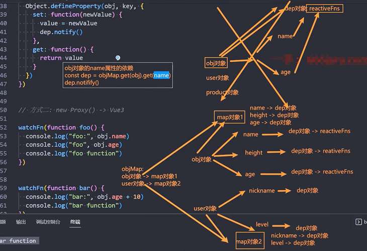Click line number 60 in the gutter
Image resolution: width=367 pixels, height=251 pixels.
4,197
